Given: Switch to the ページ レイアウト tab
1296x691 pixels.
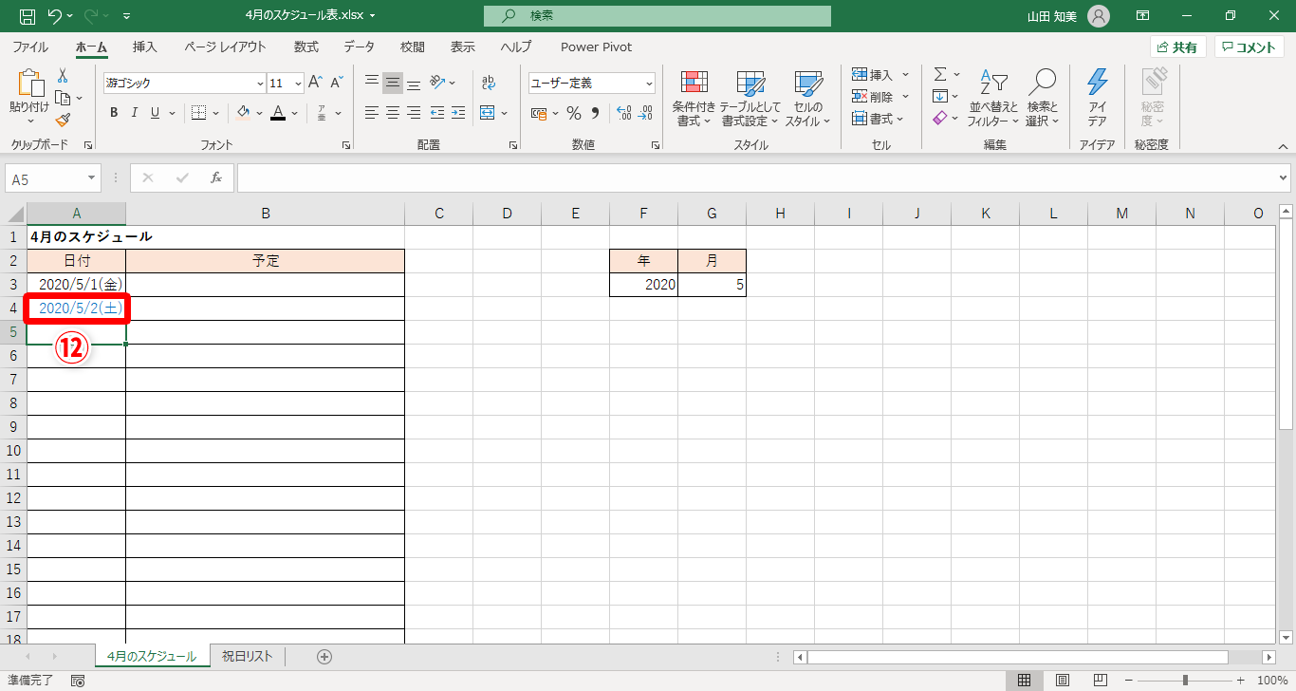Looking at the screenshot, I should click(225, 47).
